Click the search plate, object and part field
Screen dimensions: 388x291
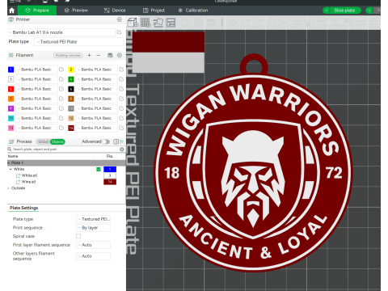(65, 149)
